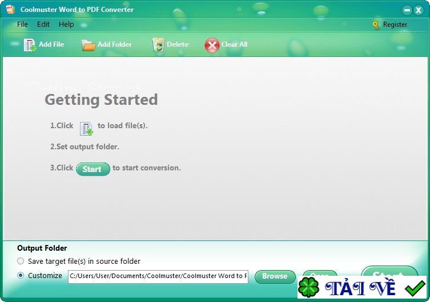Open the File menu

(x=22, y=25)
